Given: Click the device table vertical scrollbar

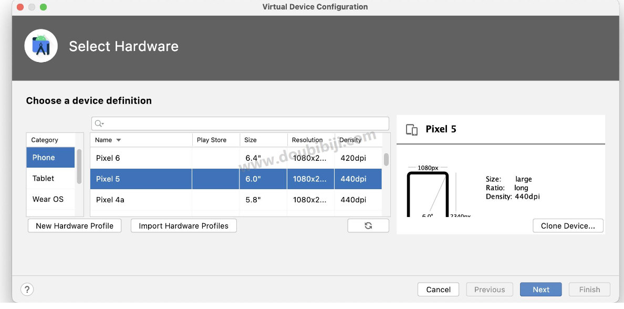Looking at the screenshot, I should tap(386, 160).
